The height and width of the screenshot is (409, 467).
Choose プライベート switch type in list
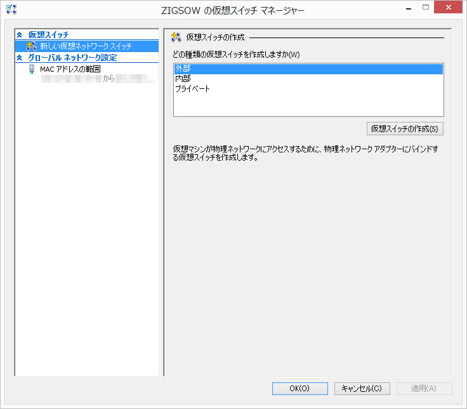pos(308,89)
